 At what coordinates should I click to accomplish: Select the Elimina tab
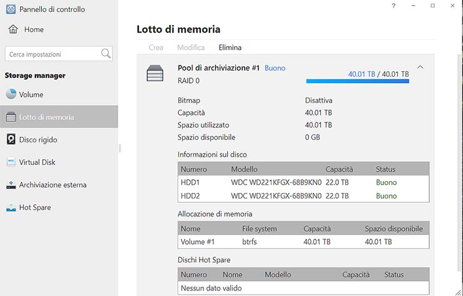click(x=230, y=47)
